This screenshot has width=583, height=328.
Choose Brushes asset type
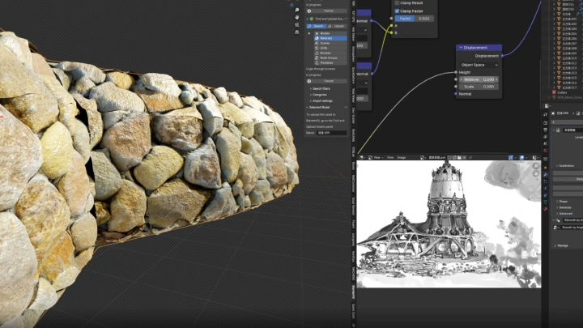pyautogui.click(x=324, y=53)
